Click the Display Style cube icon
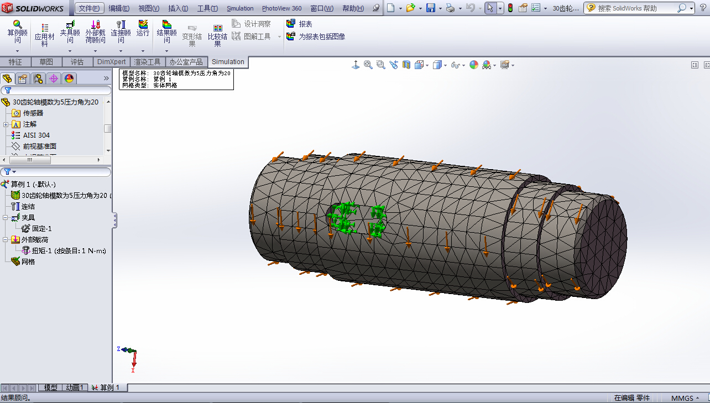 tap(437, 65)
